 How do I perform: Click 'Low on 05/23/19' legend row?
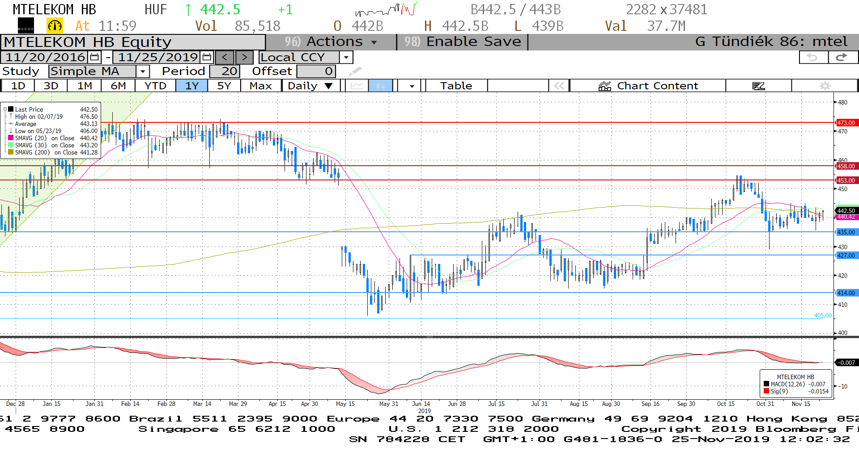coord(53,131)
